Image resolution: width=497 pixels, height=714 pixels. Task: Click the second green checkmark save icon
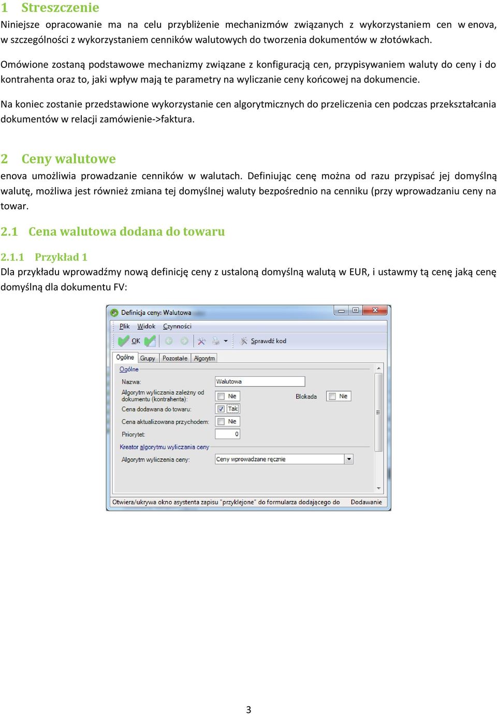pyautogui.click(x=150, y=341)
